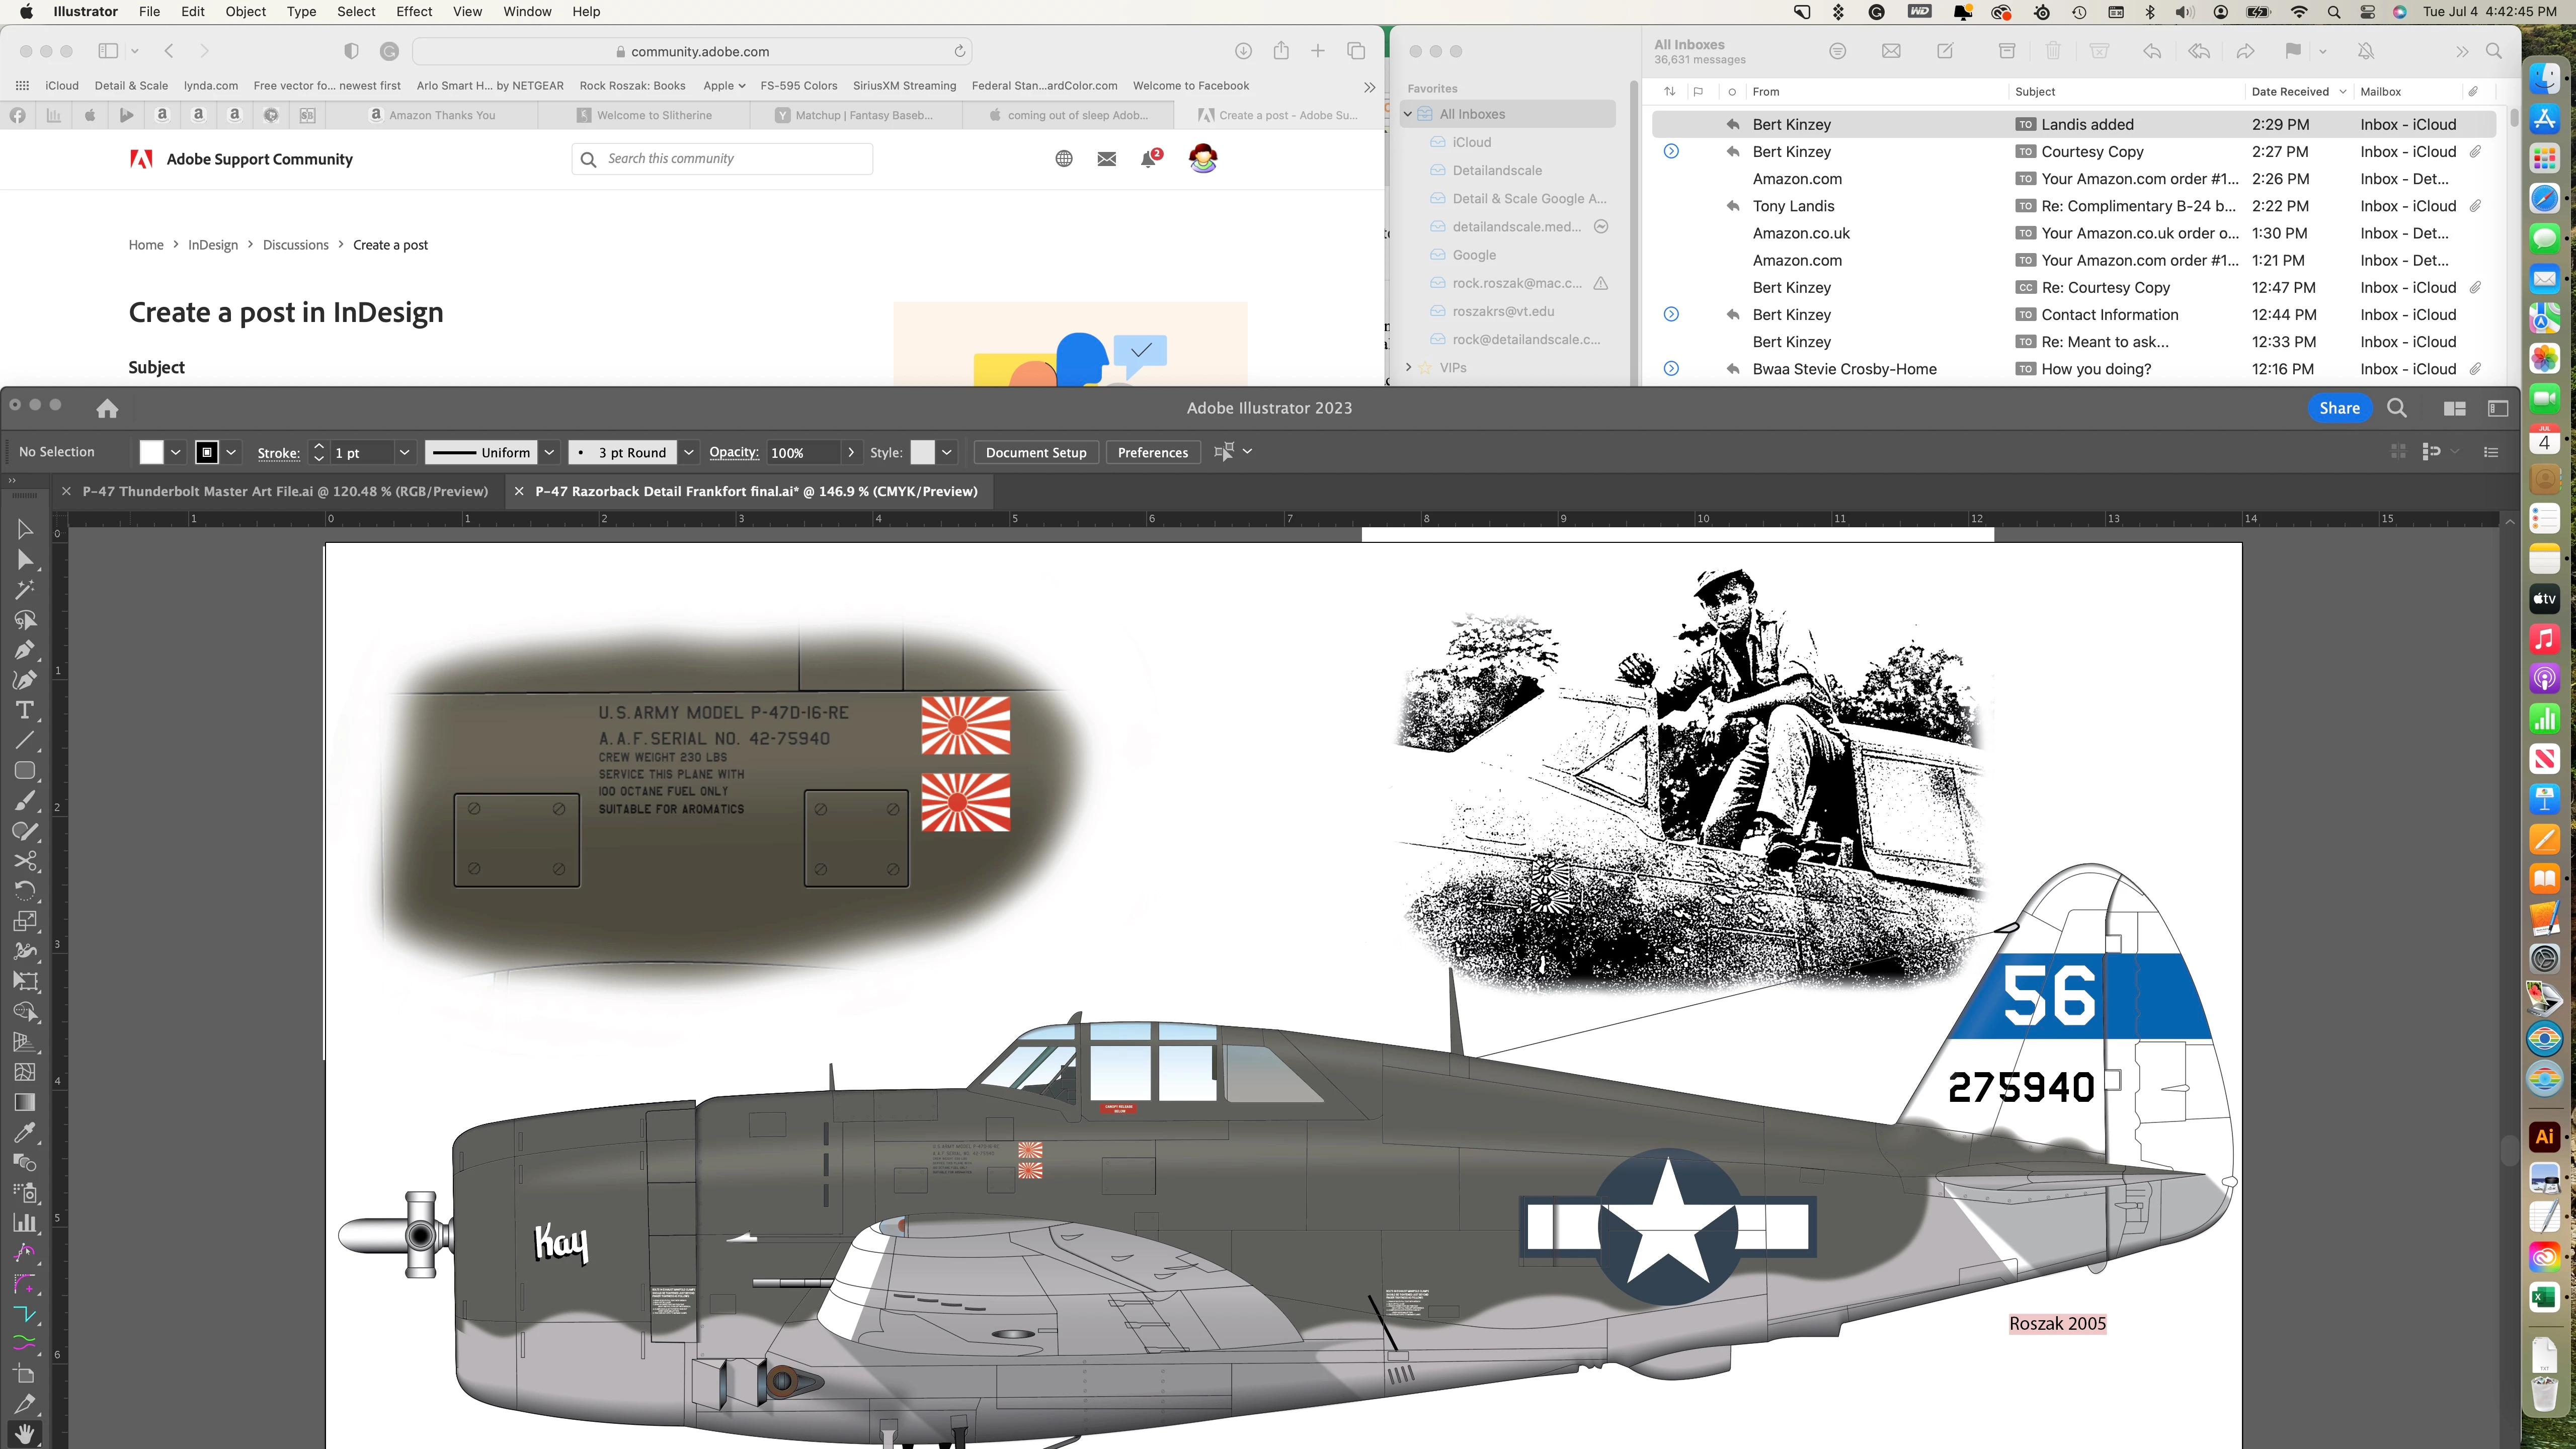
Task: Click the Illustrator Home icon
Action: click(x=107, y=408)
